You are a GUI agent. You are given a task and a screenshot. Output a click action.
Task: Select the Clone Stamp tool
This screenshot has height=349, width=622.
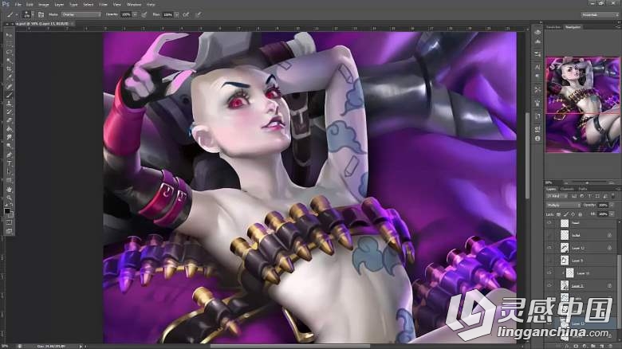9,104
